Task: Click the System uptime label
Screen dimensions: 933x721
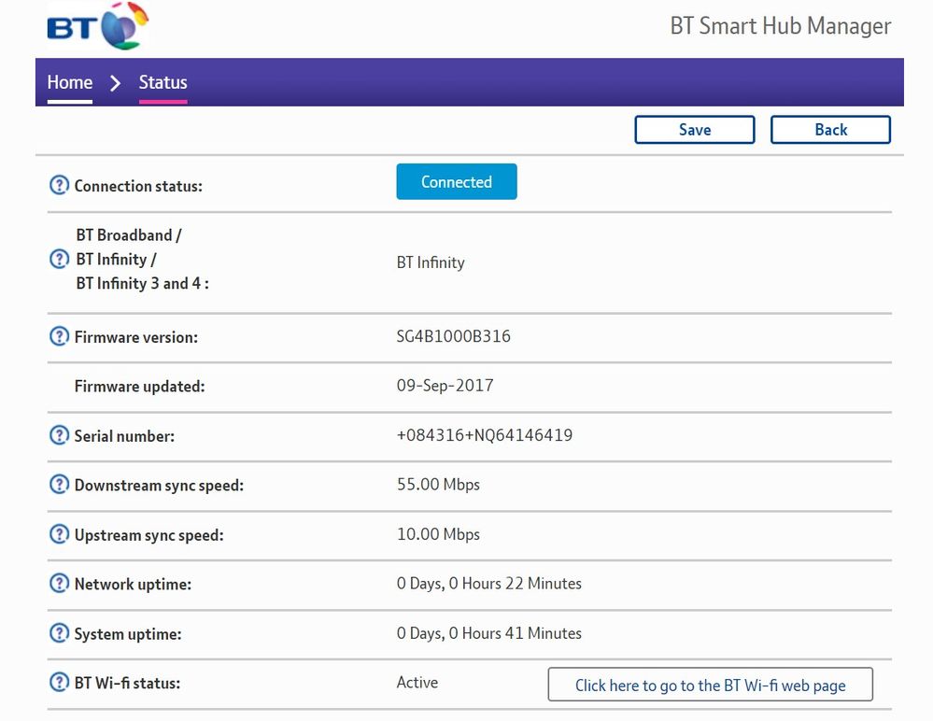Action: 127,634
